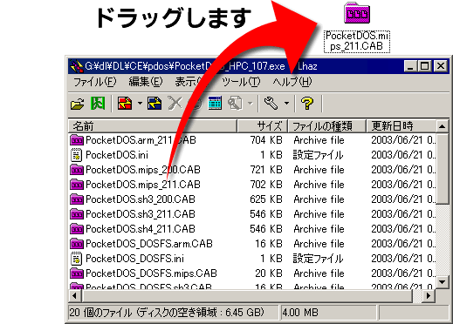Sort by the サイズ column header
453x324 pixels.
tap(263, 126)
